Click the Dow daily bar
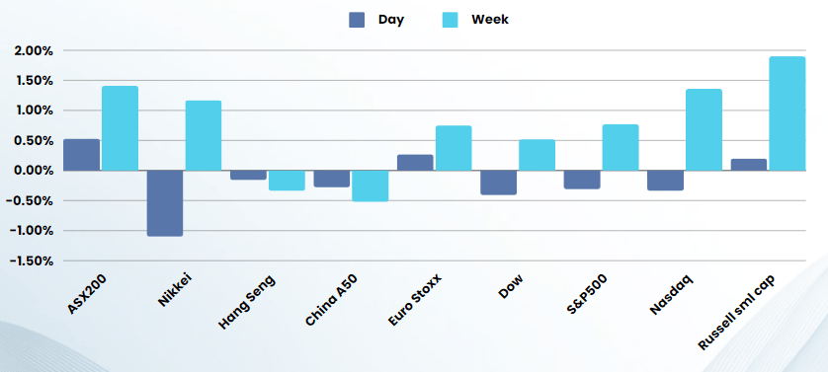828x372 pixels. [499, 183]
